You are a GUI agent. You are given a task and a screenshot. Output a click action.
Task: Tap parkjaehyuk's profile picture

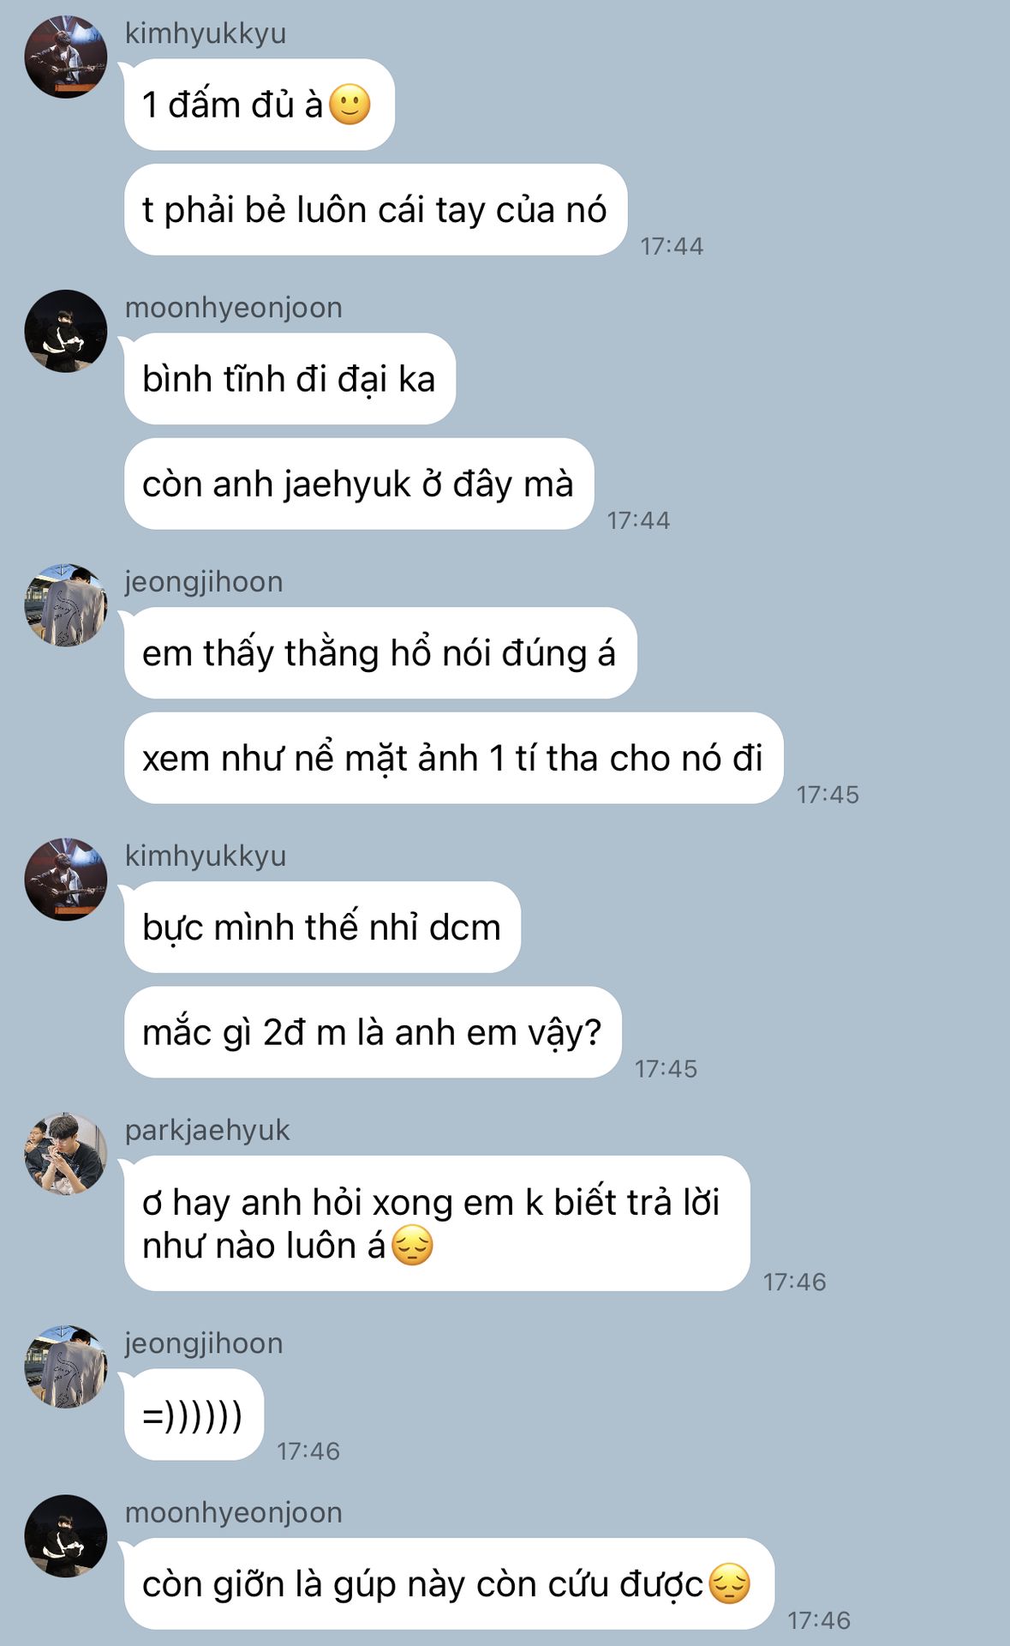[x=66, y=1154]
